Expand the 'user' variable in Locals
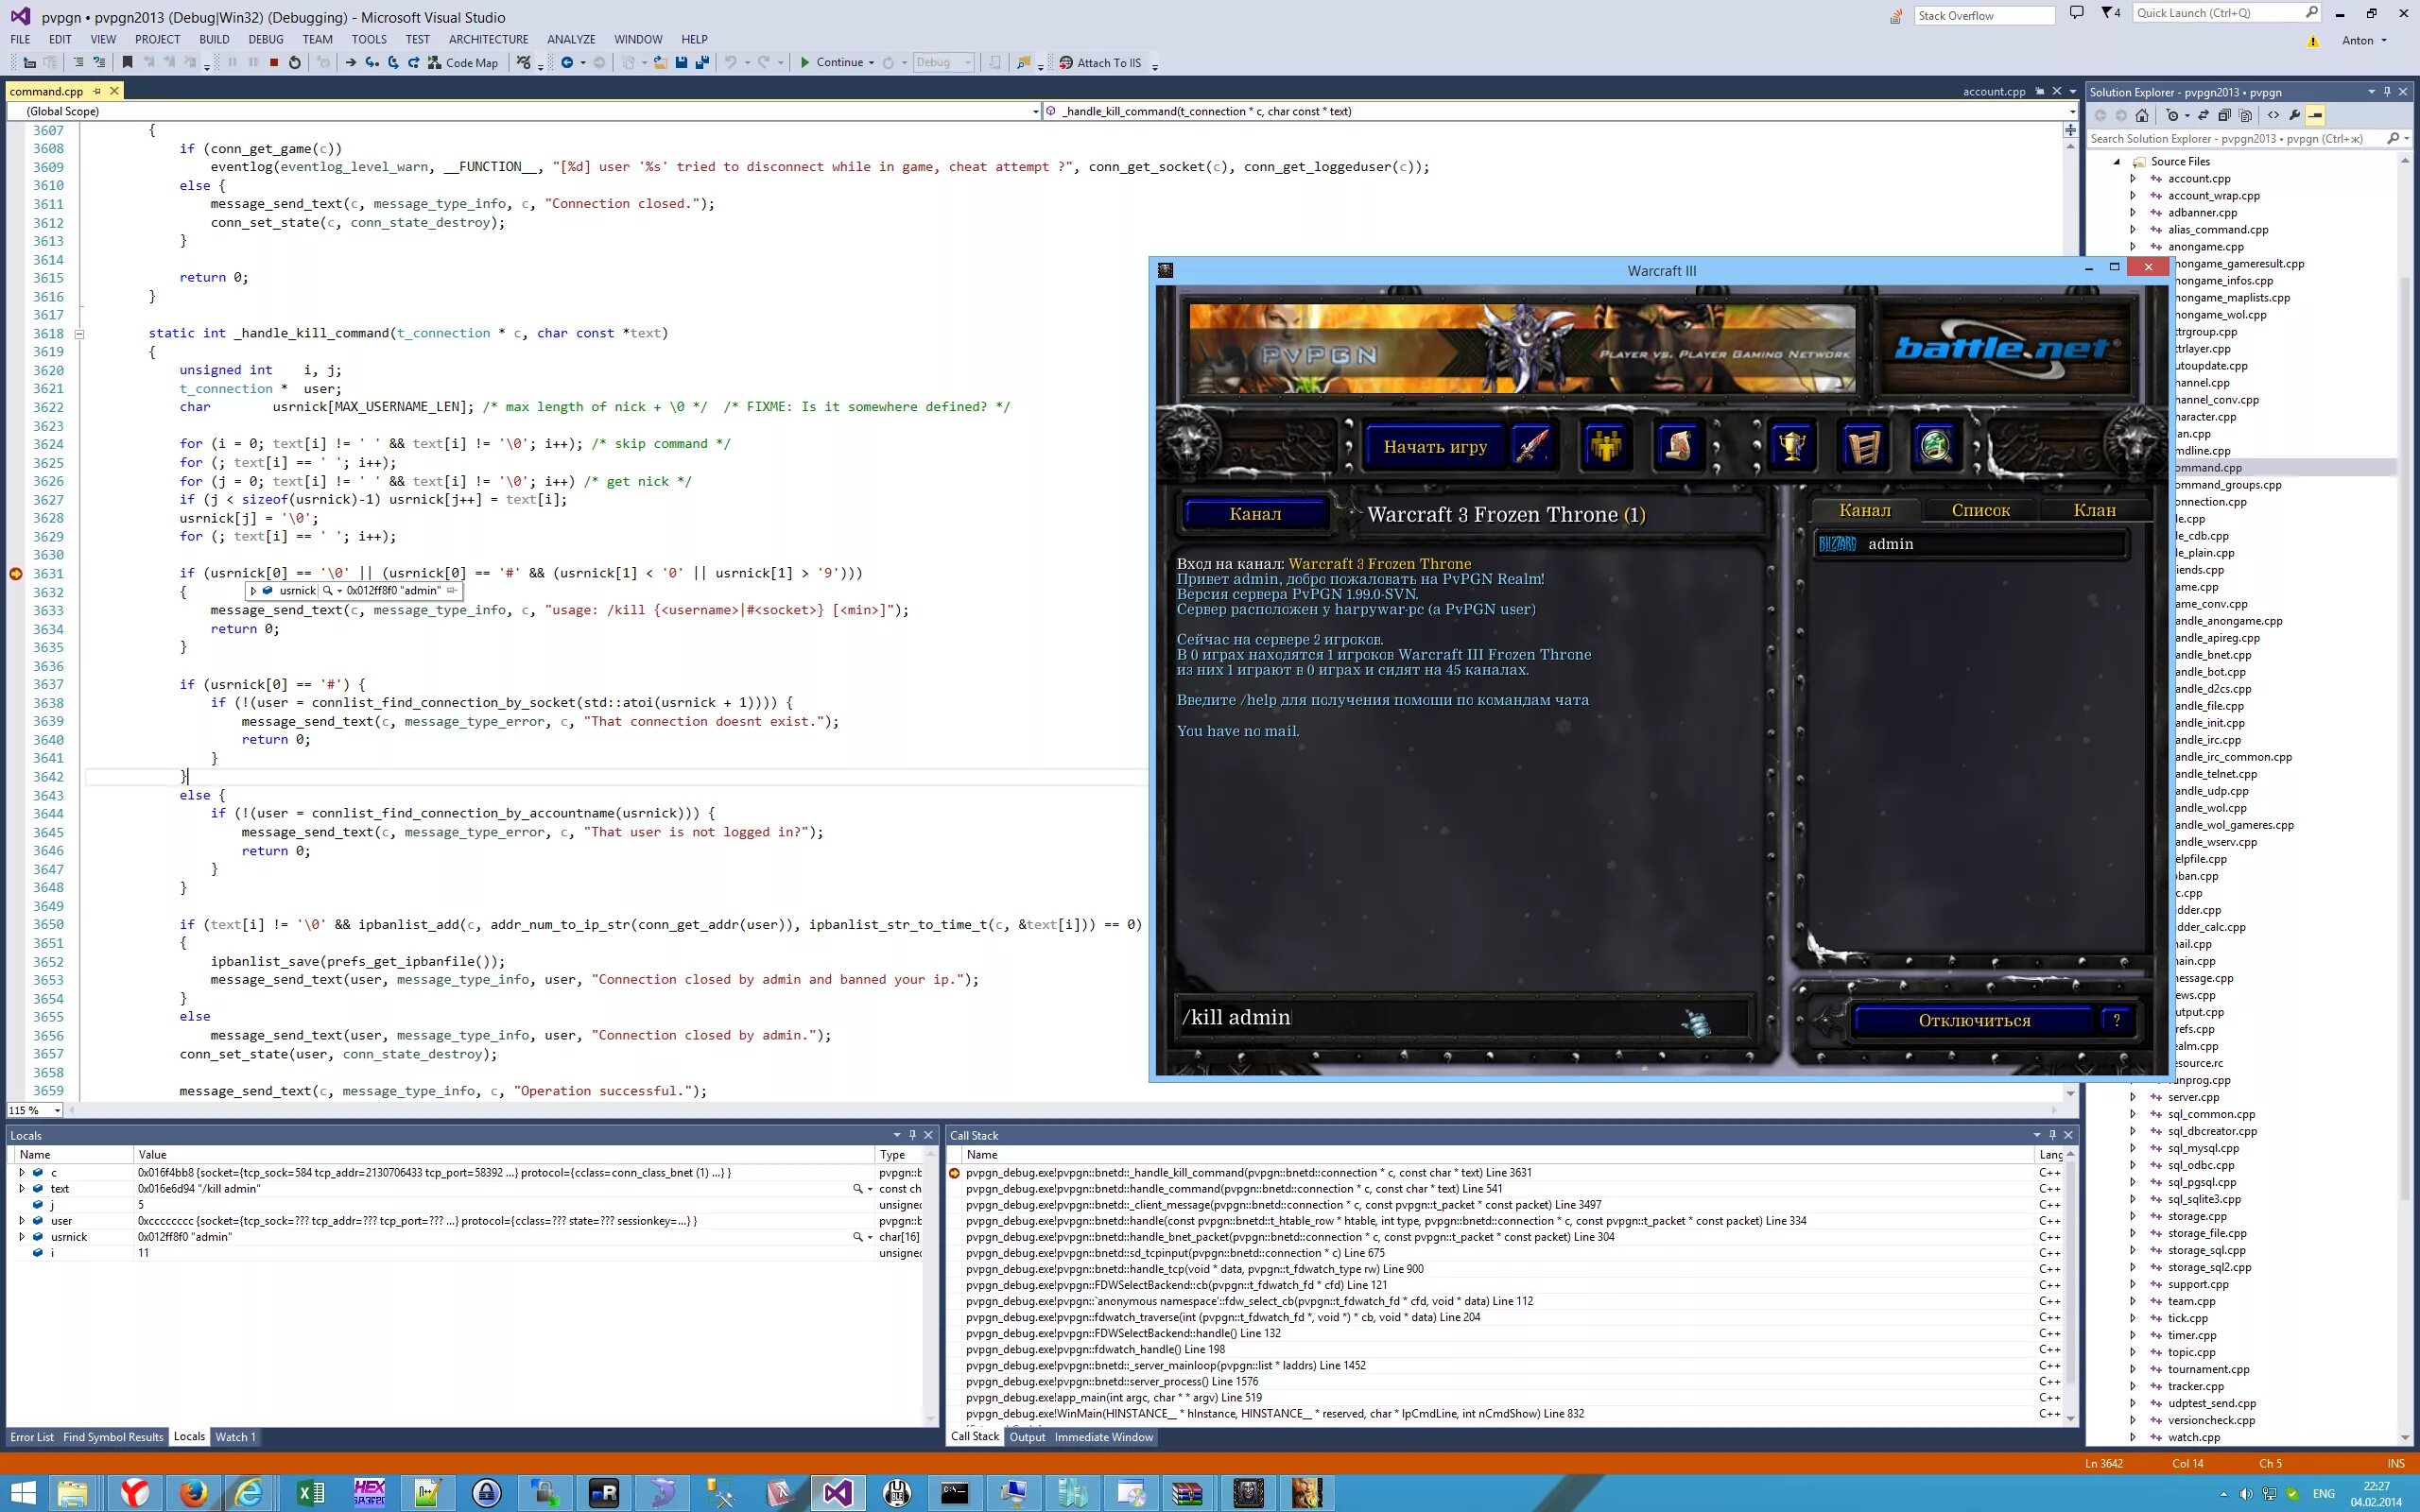 (x=22, y=1220)
